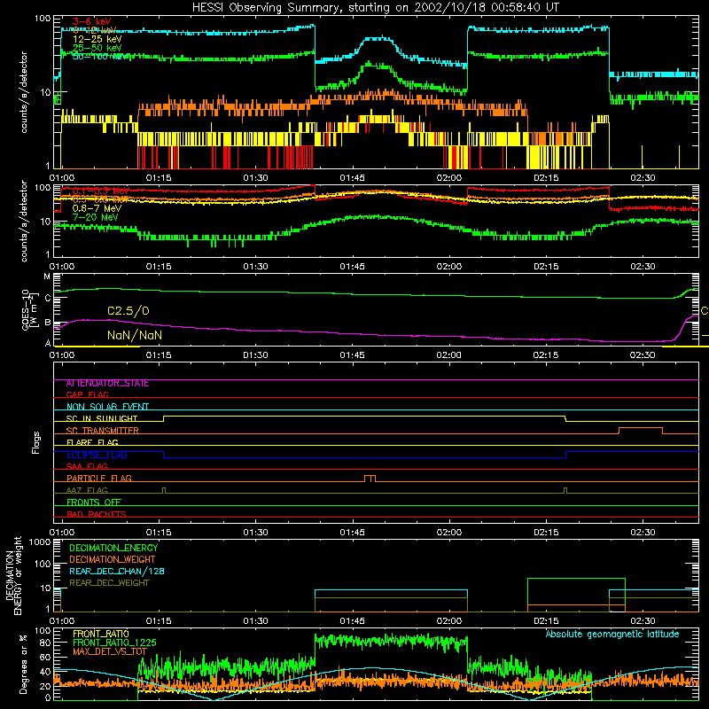This screenshot has height=709, width=709.
Task: Select the GAP_FLAG label
Action: [87, 394]
